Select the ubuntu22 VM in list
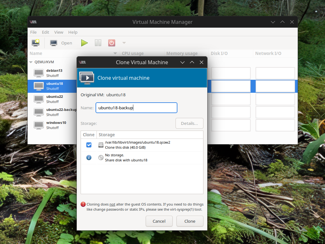The image size is (325, 244). [55, 99]
